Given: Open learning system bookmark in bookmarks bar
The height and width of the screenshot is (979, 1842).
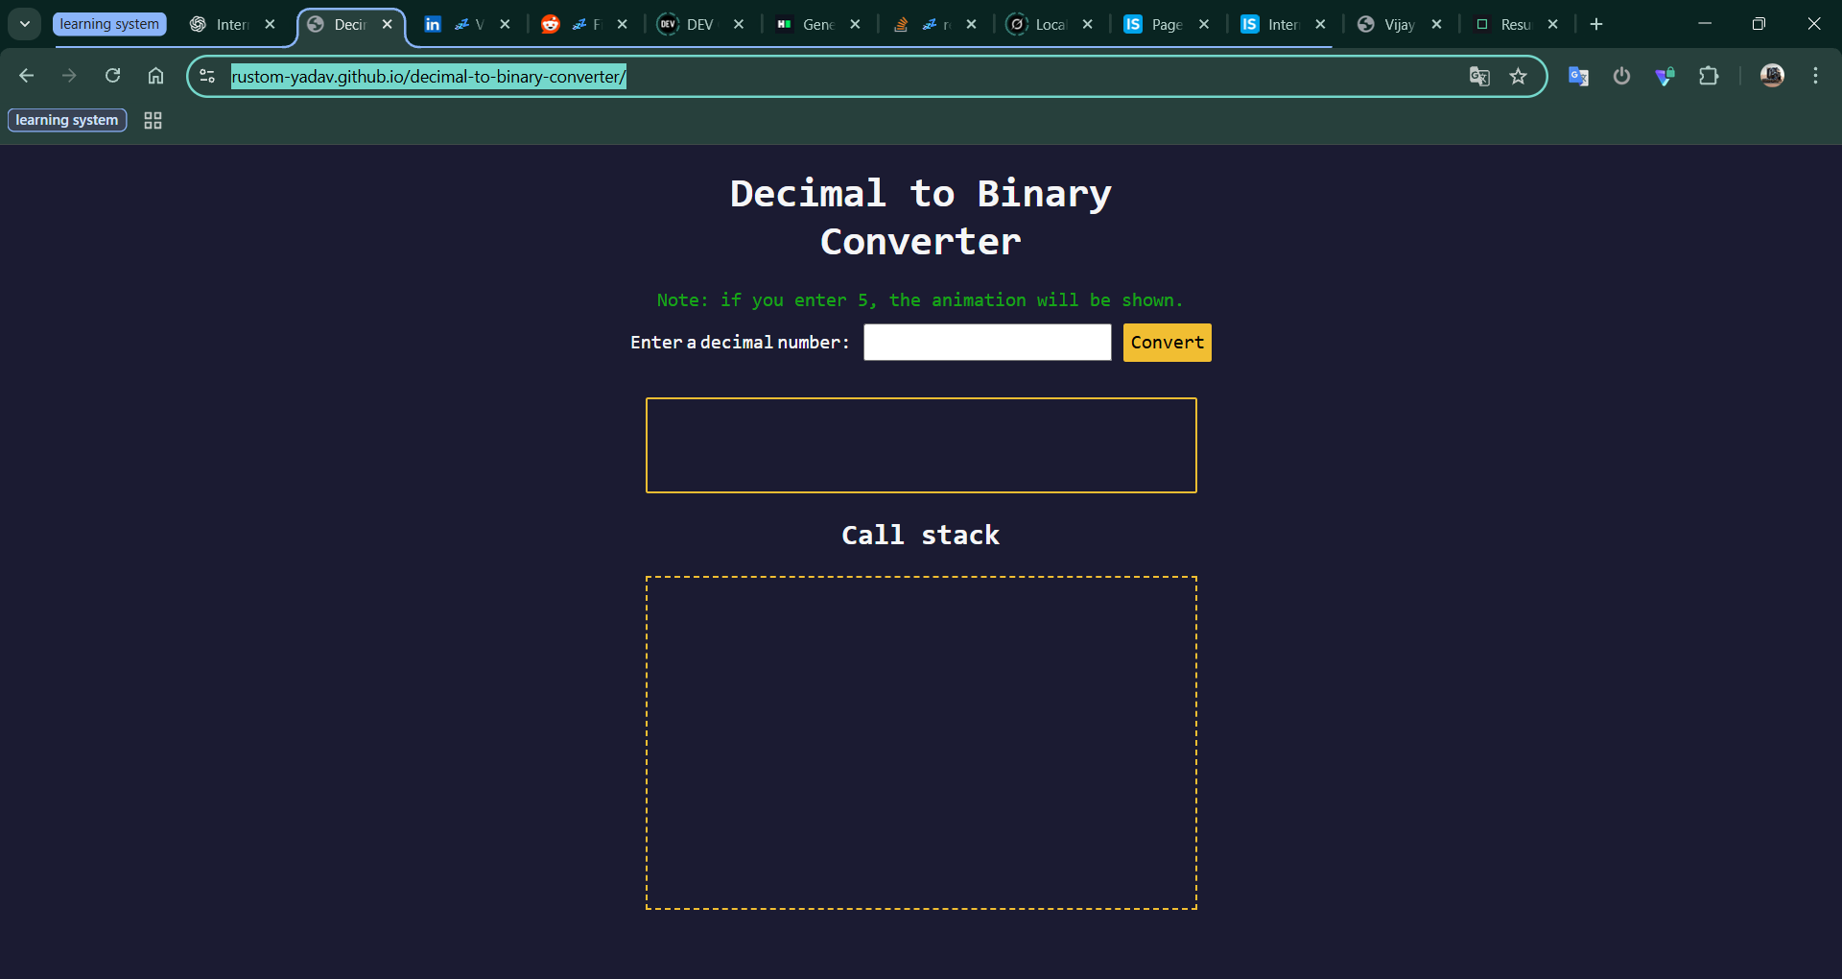Looking at the screenshot, I should click(x=67, y=120).
